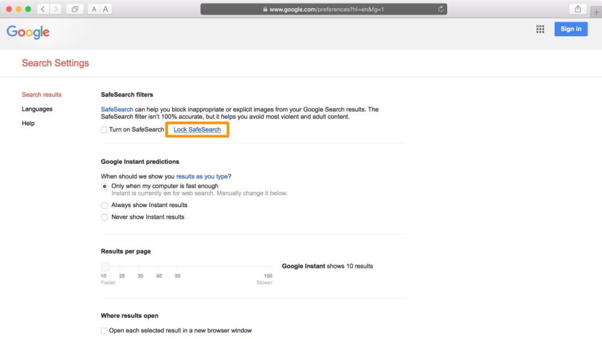This screenshot has width=602, height=339.
Task: Select Never show Instant results
Action: click(105, 217)
